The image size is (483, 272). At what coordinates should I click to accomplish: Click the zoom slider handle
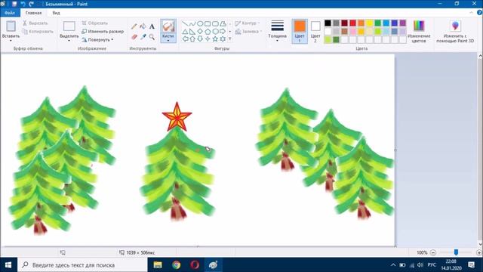[x=456, y=252]
